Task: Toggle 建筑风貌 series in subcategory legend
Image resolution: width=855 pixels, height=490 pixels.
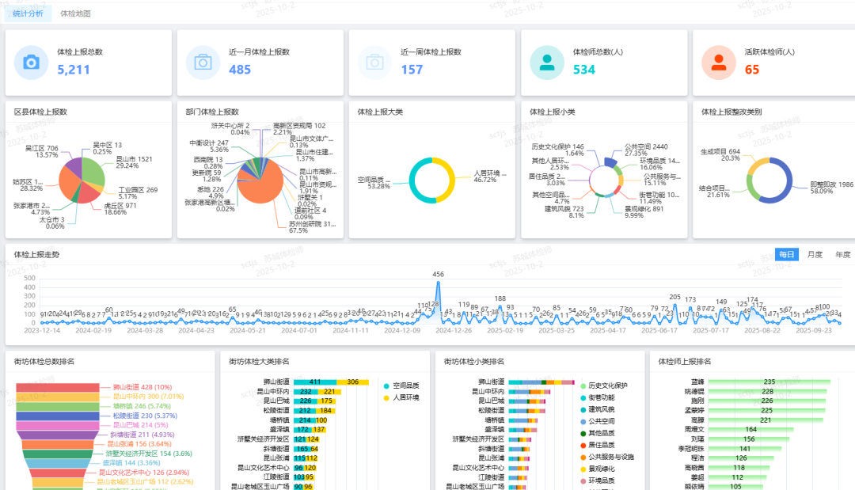Action: click(583, 409)
